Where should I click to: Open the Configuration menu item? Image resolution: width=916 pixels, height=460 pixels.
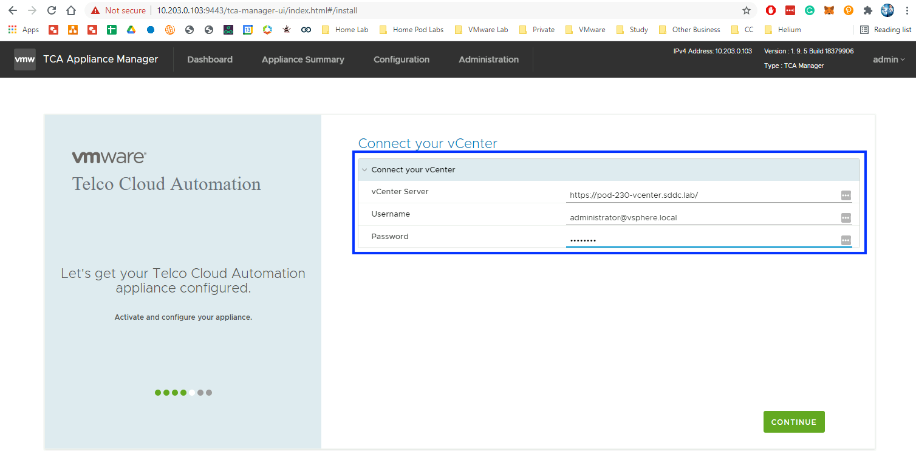(401, 59)
